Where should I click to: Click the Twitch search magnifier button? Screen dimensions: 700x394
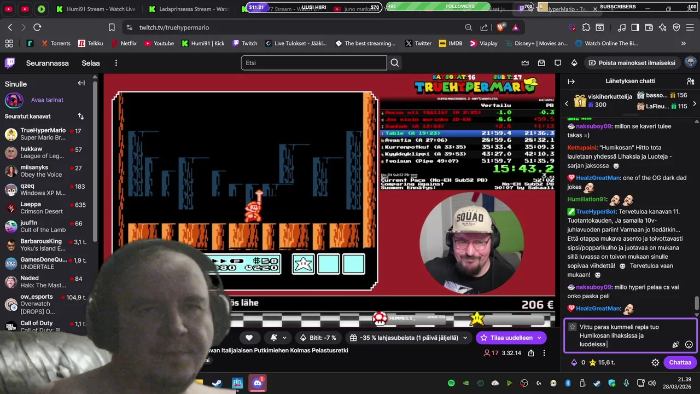tap(394, 63)
